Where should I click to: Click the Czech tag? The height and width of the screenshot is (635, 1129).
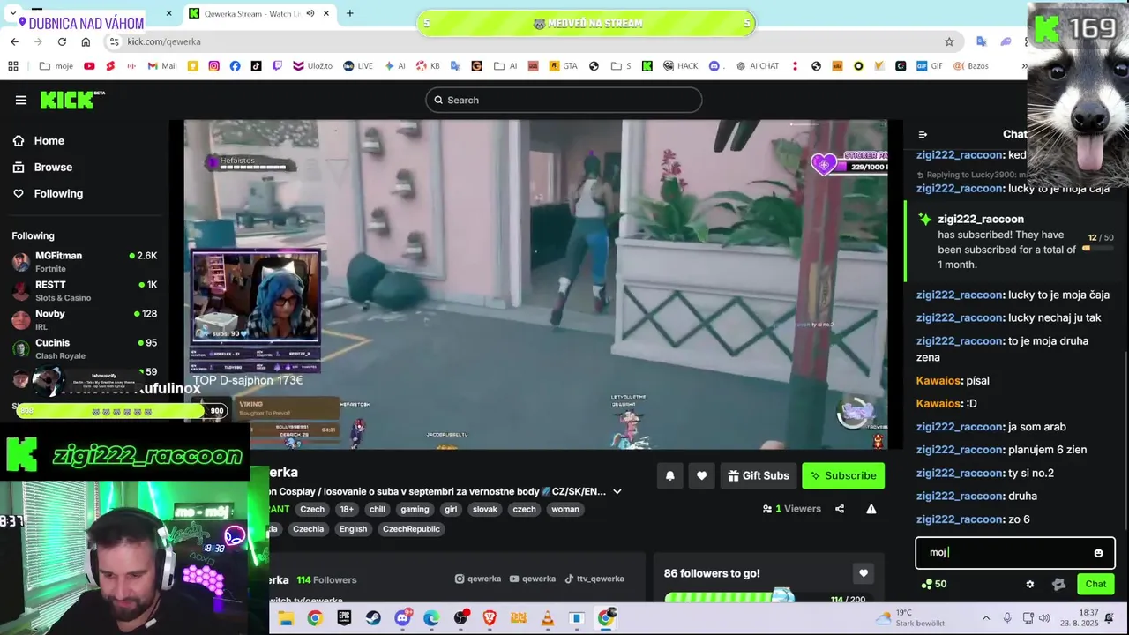pyautogui.click(x=312, y=509)
